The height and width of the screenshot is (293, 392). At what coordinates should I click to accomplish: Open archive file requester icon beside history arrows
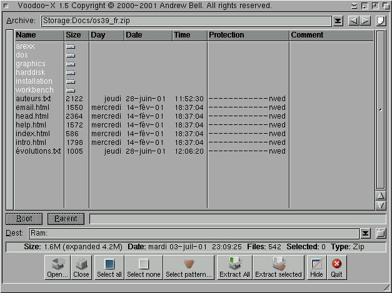tap(381, 21)
